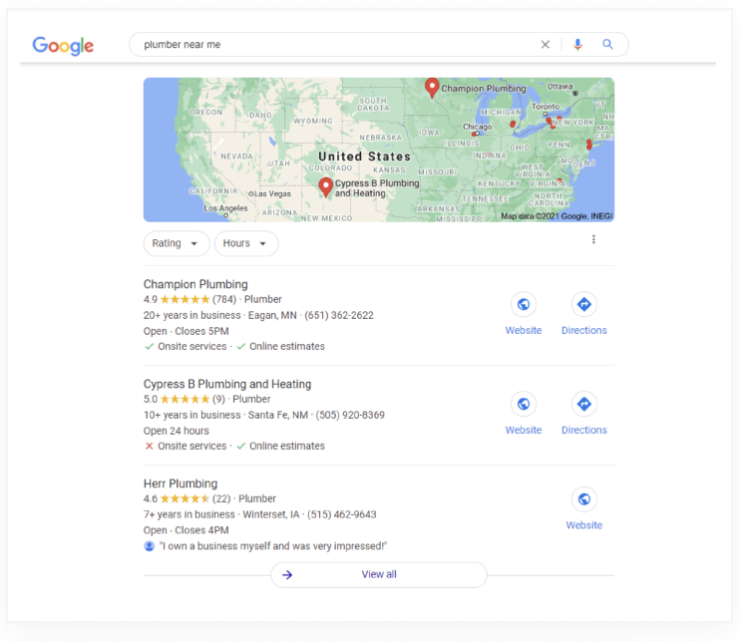Click Toronto on the map
This screenshot has height=642, width=740.
(x=546, y=107)
